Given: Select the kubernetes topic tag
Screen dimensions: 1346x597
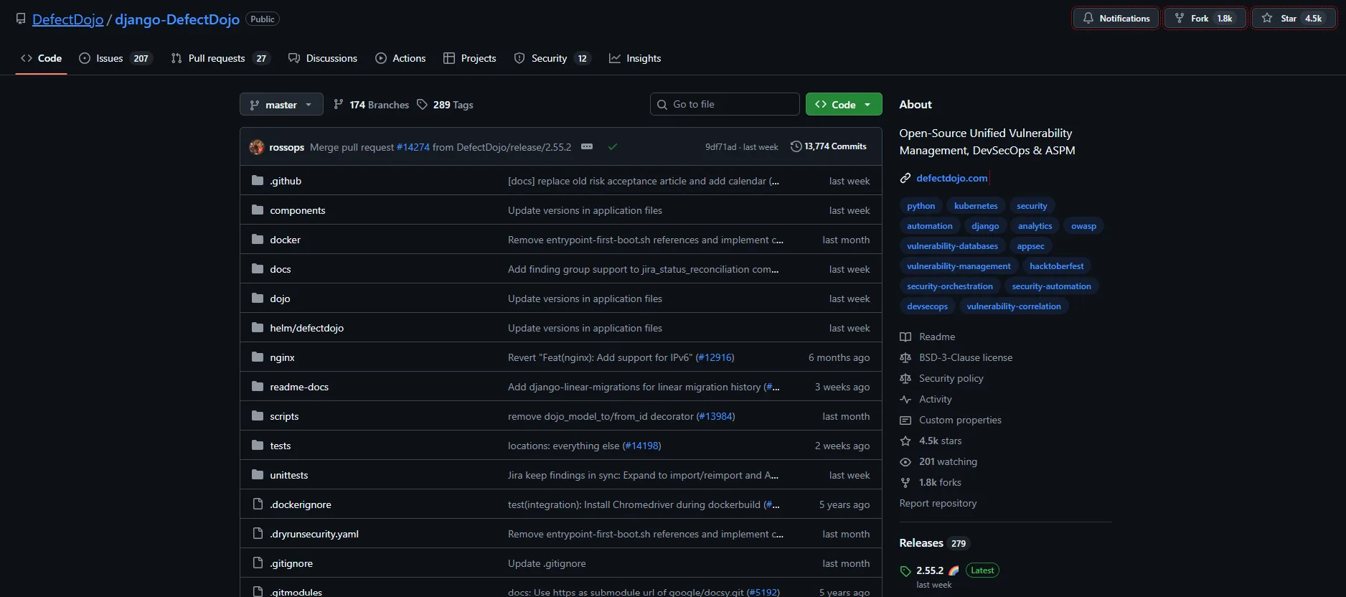Looking at the screenshot, I should click(975, 206).
